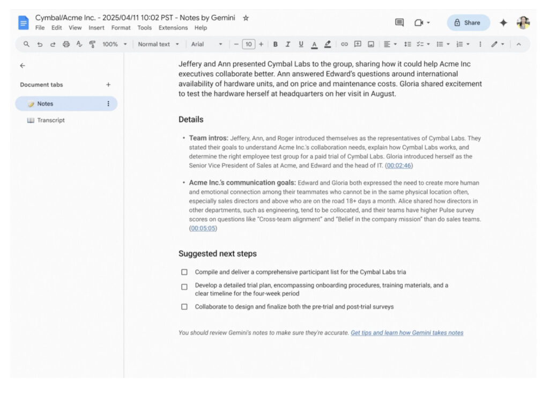The width and height of the screenshot is (549, 402).
Task: Open the View menu
Action: [75, 28]
